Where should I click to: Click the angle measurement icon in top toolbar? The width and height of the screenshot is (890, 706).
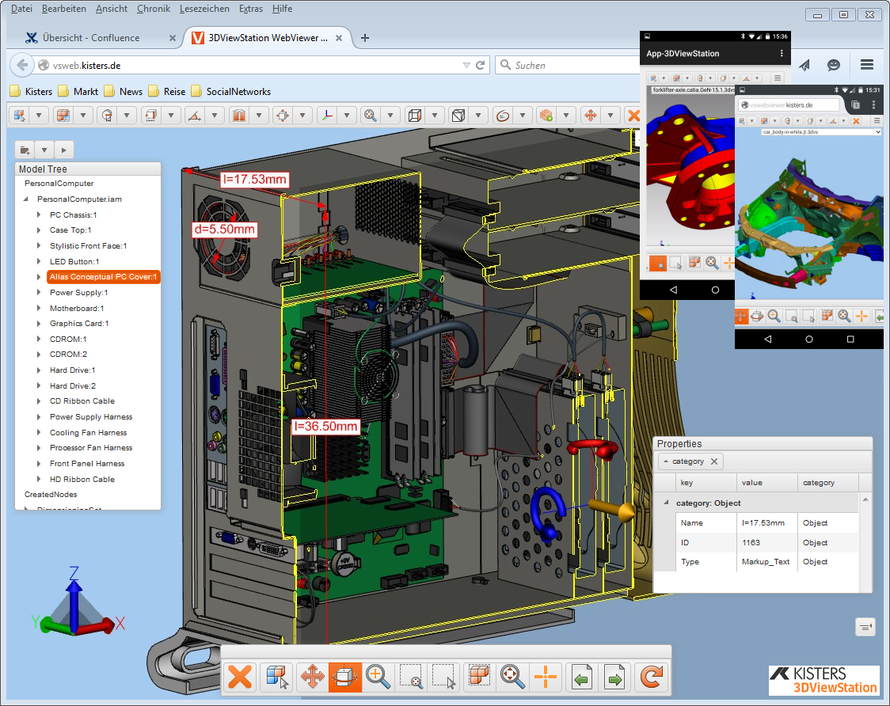pos(194,116)
